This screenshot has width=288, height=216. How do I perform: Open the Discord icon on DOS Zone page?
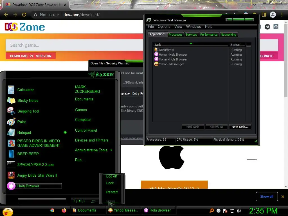pyautogui.click(x=276, y=27)
